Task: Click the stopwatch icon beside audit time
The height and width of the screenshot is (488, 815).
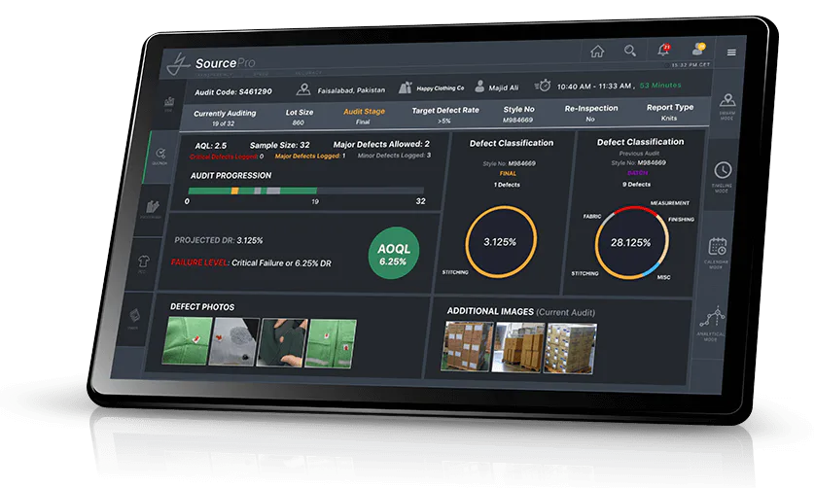Action: click(x=543, y=86)
